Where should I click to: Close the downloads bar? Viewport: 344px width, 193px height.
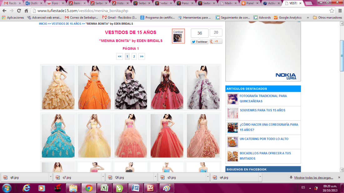[x=339, y=177]
